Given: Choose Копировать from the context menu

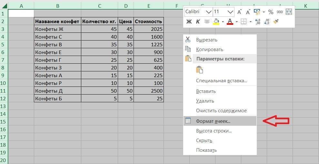Looking at the screenshot, I should coord(220,49).
